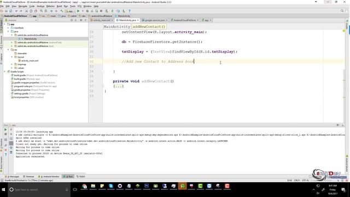Click the Make Project hammer icon
This screenshot has width=350, height=197.
(62, 11)
